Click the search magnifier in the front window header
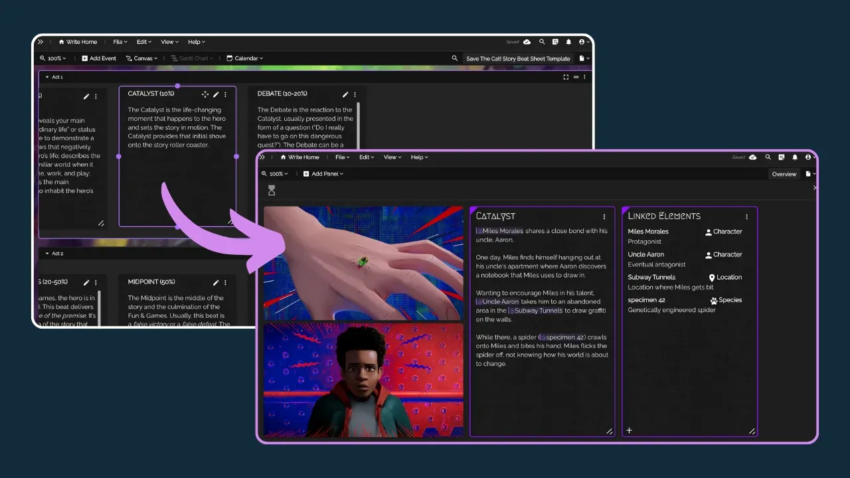The height and width of the screenshot is (478, 850). [768, 157]
